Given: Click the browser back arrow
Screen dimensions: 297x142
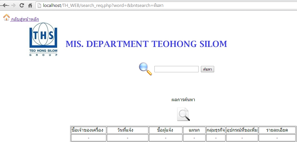Looking at the screenshot, I should [5, 5].
